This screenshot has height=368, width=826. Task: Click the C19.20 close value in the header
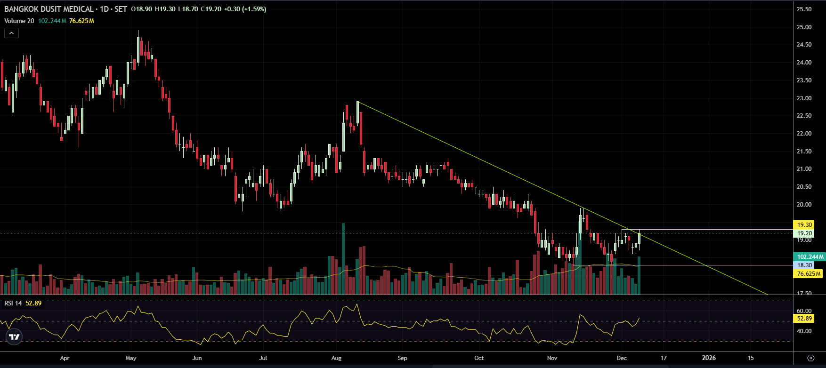click(x=211, y=9)
